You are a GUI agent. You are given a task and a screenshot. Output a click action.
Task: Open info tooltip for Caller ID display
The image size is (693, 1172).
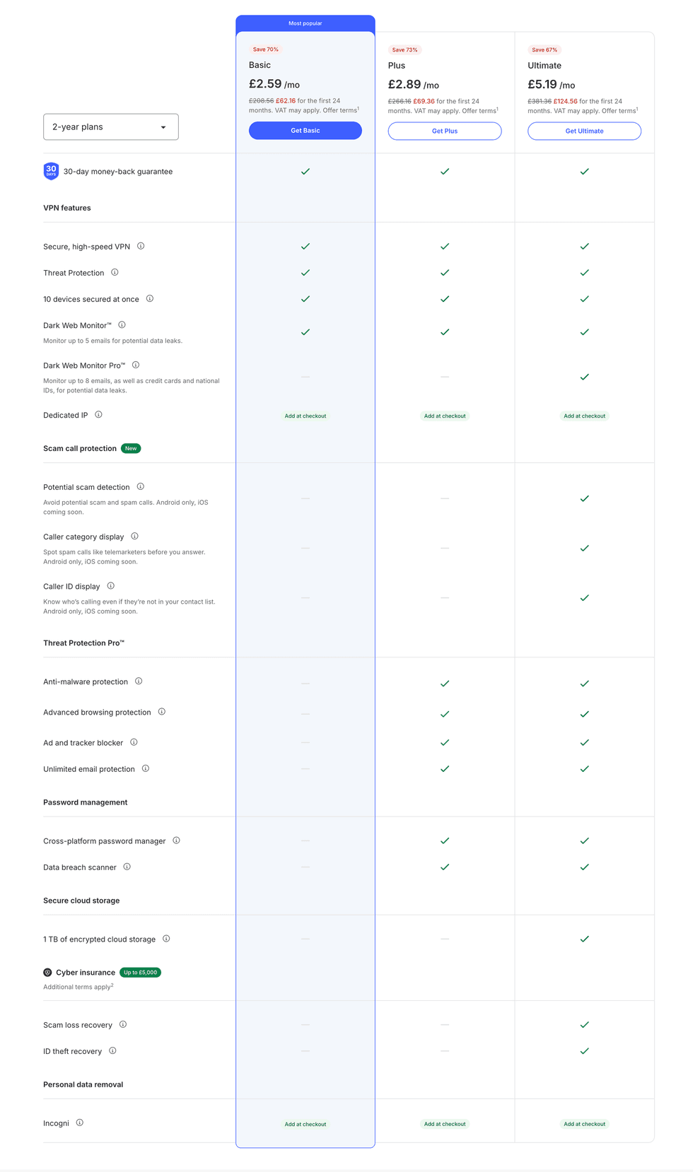(x=110, y=586)
